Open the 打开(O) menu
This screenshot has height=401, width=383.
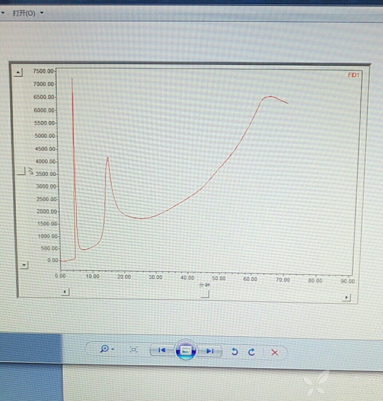pos(28,13)
